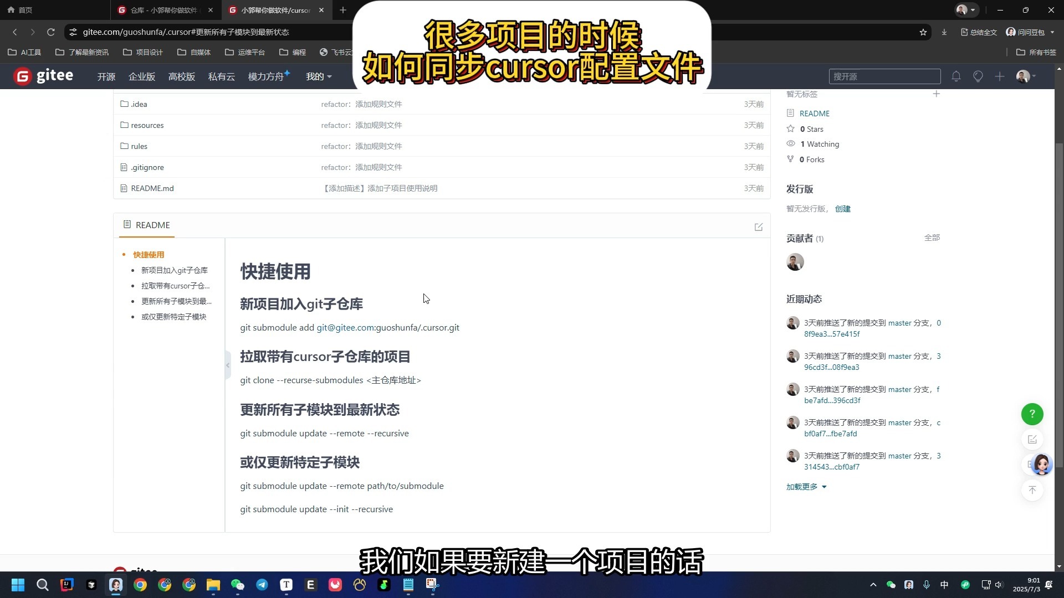Click 0 Forks in the sidebar

coord(812,159)
